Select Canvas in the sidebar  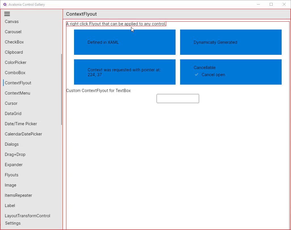12,22
